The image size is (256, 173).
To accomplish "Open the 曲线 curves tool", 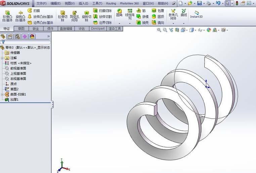I will (x=184, y=13).
